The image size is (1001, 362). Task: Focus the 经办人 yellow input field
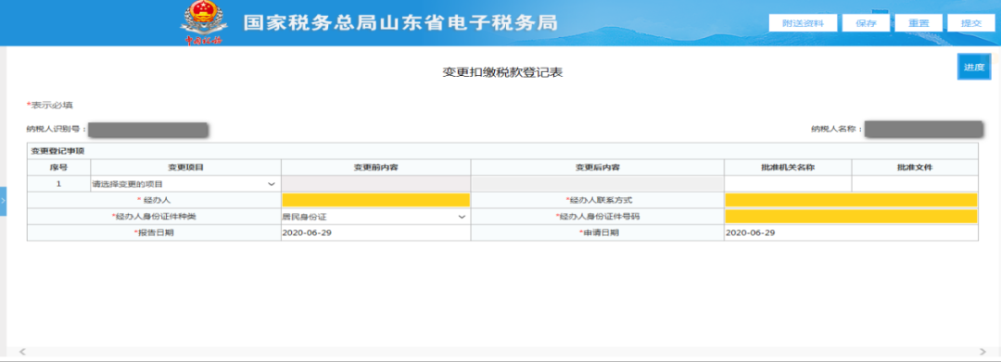375,200
